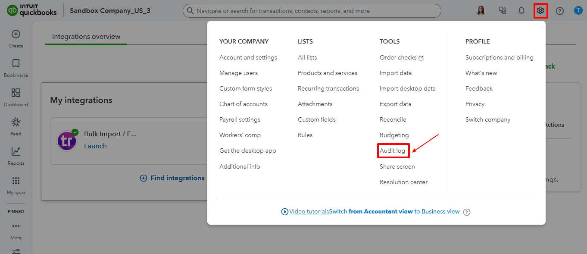Image resolution: width=587 pixels, height=254 pixels.
Task: Open the apps grid icon in top bar
Action: tap(502, 10)
